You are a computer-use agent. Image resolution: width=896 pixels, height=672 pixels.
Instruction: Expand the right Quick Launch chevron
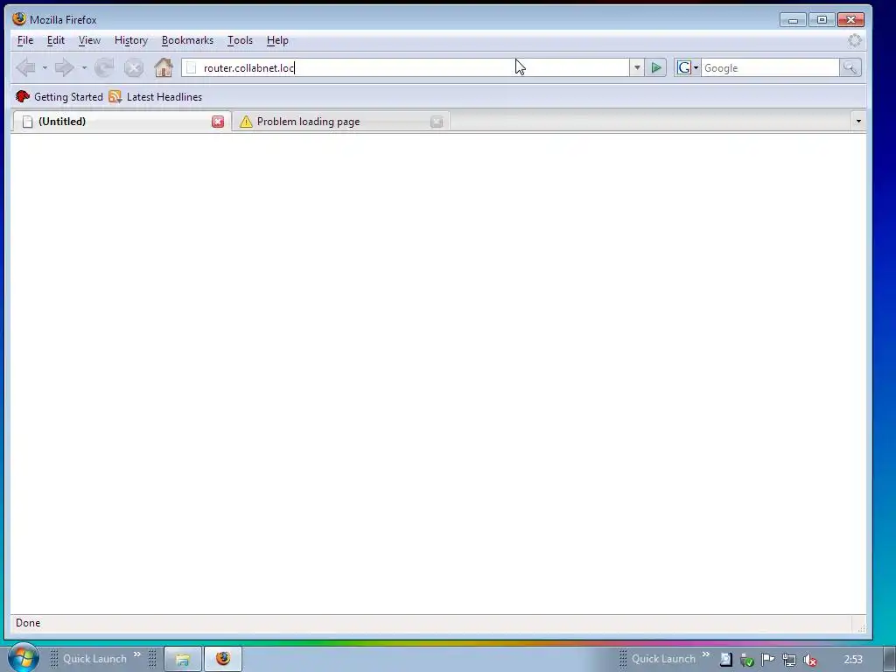[706, 654]
